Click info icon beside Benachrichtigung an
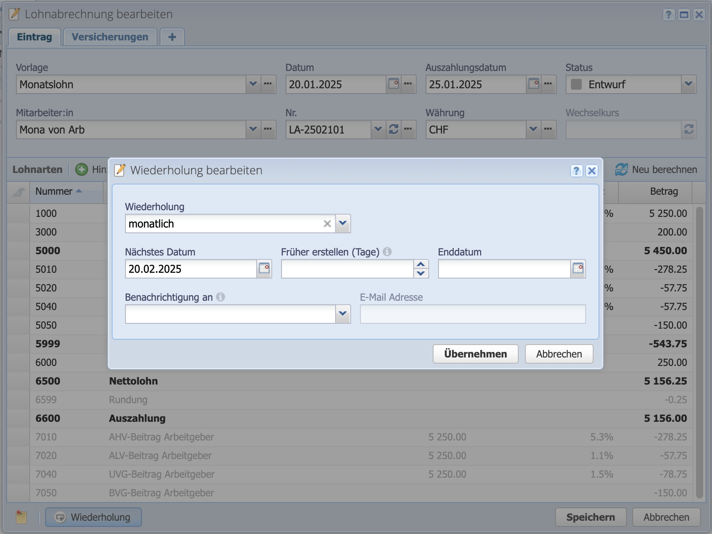Viewport: 712px width, 534px height. click(220, 297)
